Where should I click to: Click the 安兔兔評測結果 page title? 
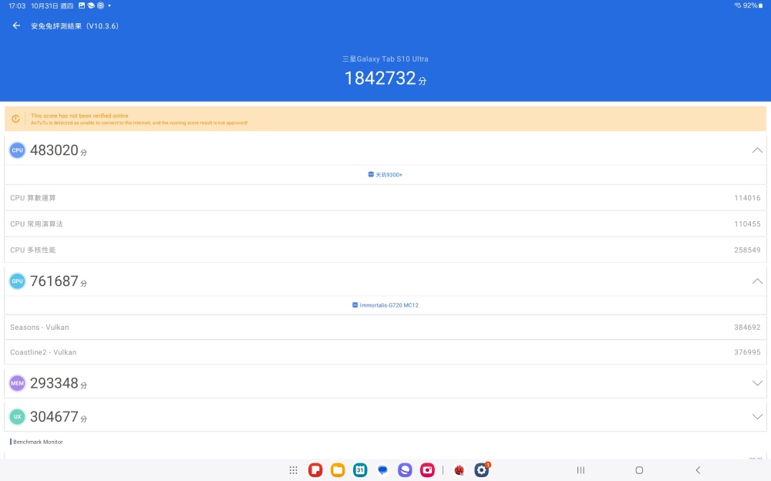[75, 26]
